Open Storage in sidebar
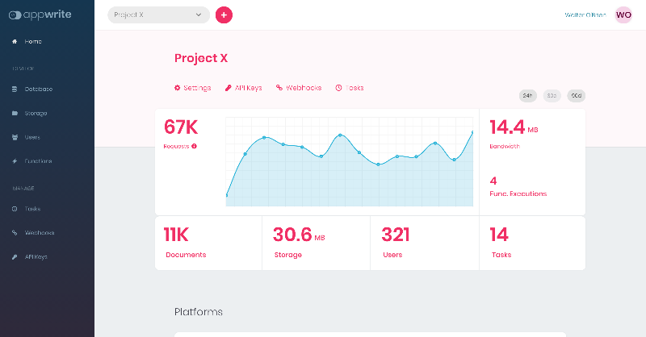 click(36, 113)
